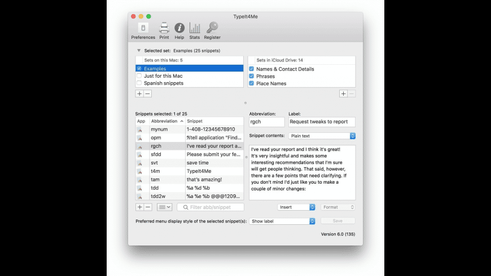Click the app icon in opm row
This screenshot has height=276, width=491.
tap(139, 138)
